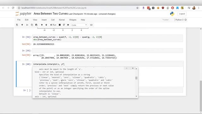Screen dimensions: 202x114
Task: Reload the browser page
Action: tap(13, 8)
